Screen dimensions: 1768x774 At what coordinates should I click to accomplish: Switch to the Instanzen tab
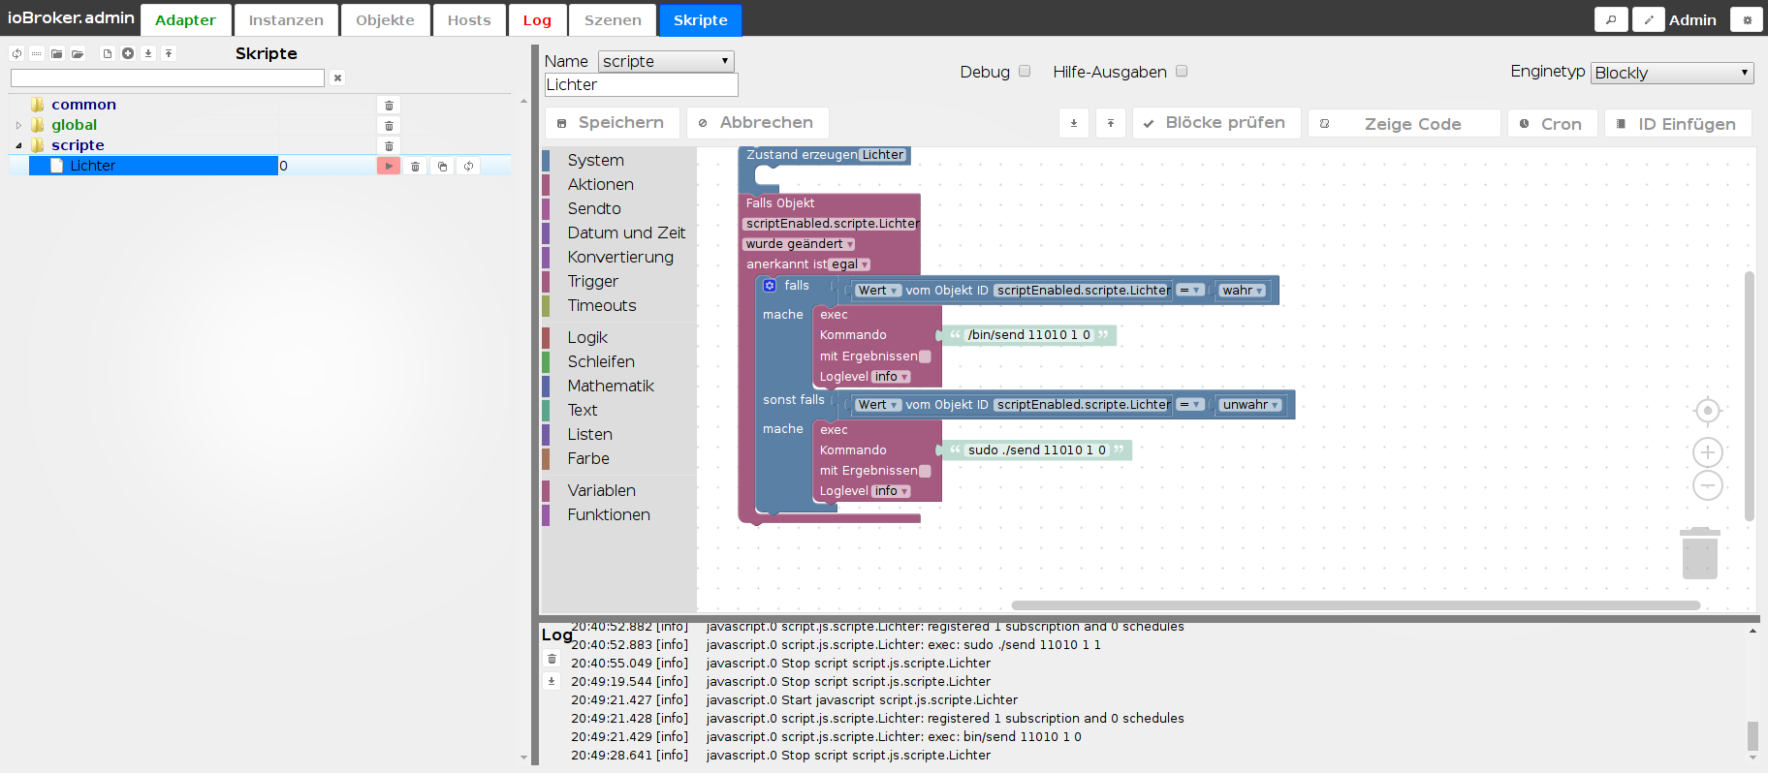(286, 19)
